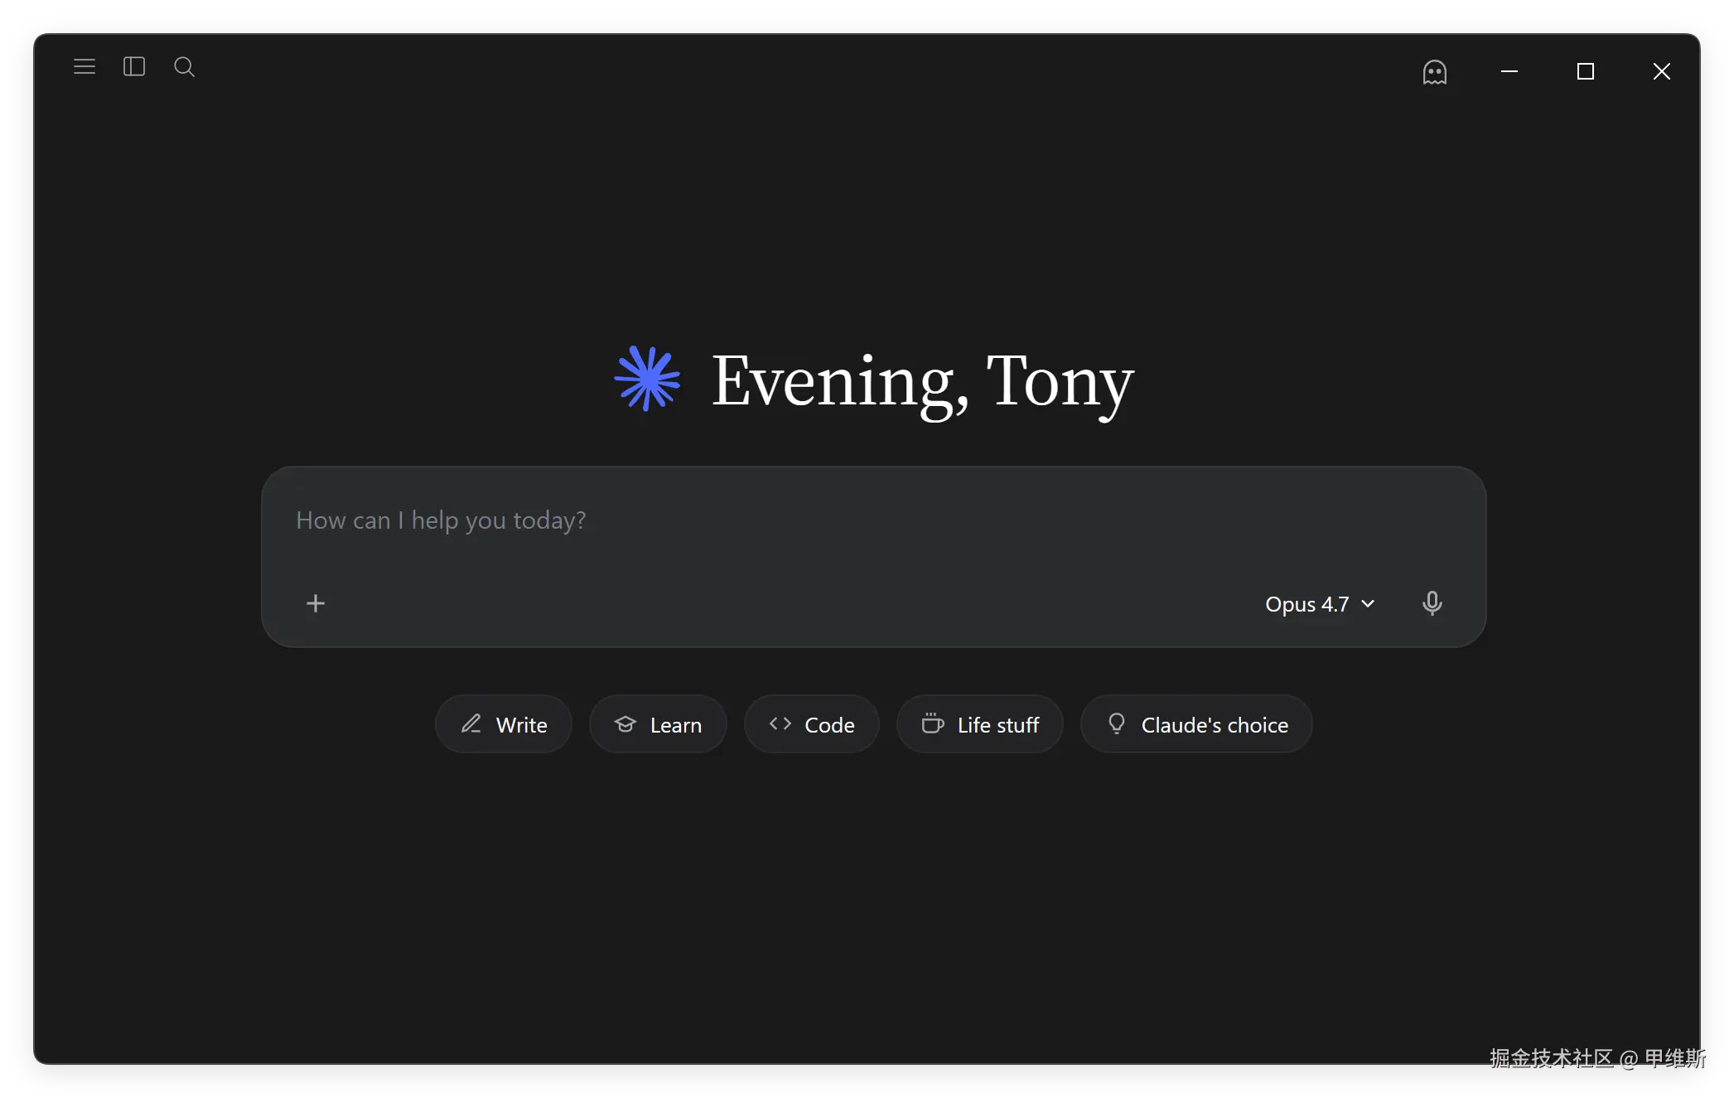The width and height of the screenshot is (1734, 1098).
Task: Choose the Life stuff suggestion chip
Action: coord(980,724)
